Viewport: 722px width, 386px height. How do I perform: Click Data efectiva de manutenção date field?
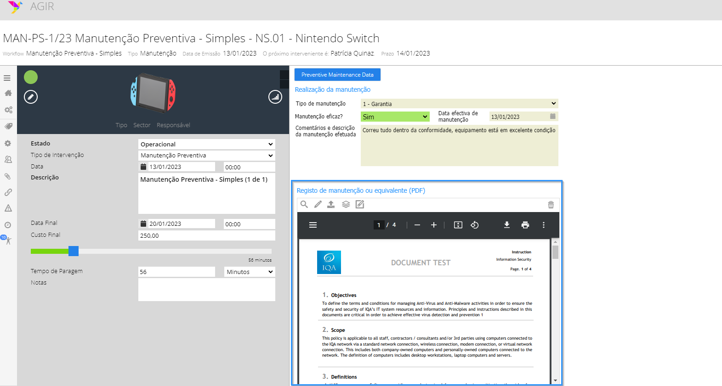pyautogui.click(x=524, y=117)
